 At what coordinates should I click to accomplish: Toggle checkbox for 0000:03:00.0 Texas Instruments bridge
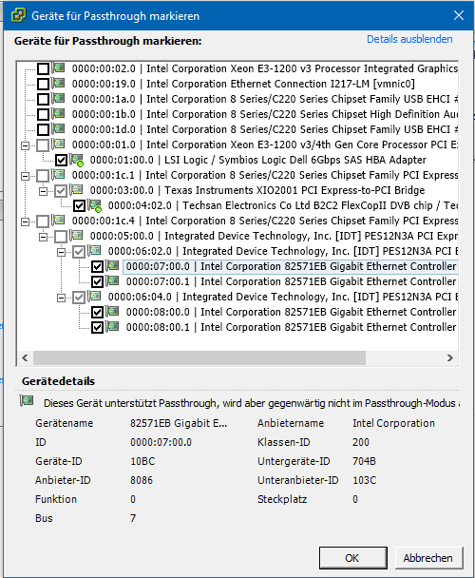tap(61, 190)
